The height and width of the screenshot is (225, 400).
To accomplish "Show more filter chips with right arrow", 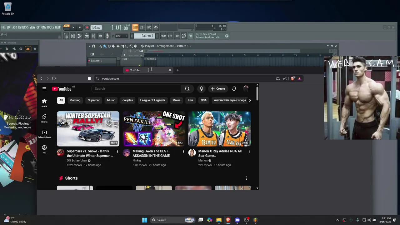I will (x=250, y=100).
